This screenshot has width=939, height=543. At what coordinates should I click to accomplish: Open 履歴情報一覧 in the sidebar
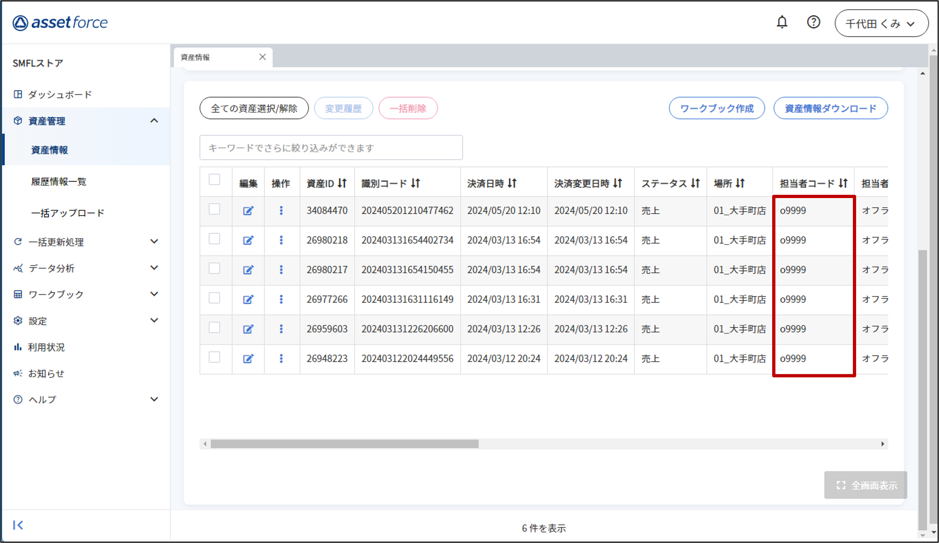click(x=58, y=182)
